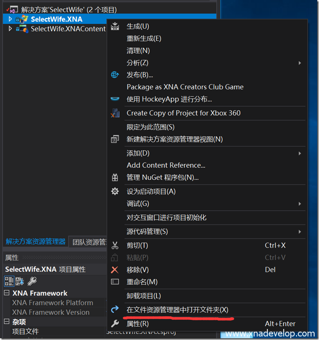This screenshot has width=319, height=340.
Task: Toggle the categorized view in Properties panel
Action: [x=9, y=281]
